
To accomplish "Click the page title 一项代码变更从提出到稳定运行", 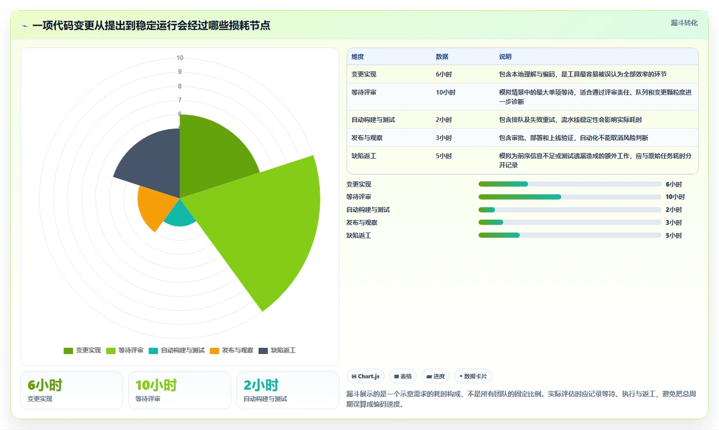I will [x=151, y=26].
